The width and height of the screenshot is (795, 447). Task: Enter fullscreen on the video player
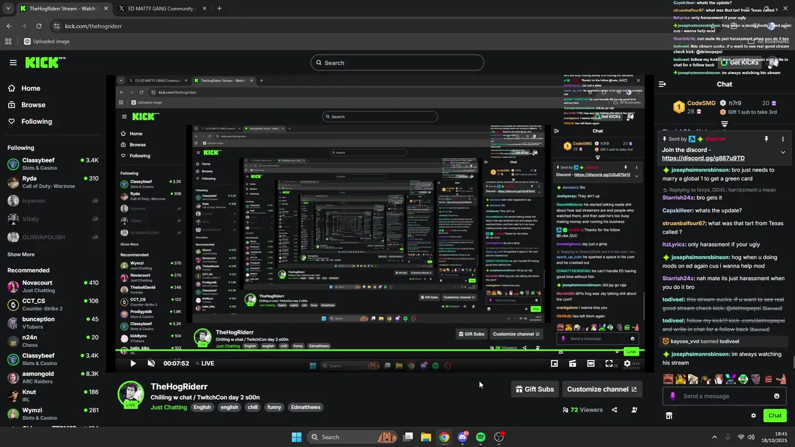click(609, 363)
